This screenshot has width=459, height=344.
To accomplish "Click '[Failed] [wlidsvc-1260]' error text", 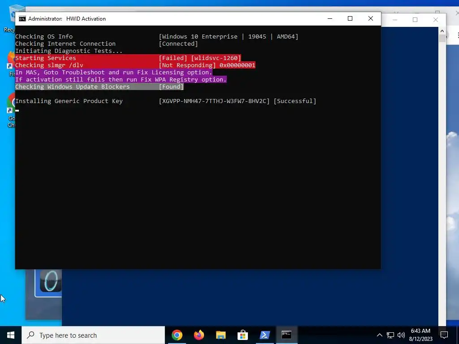I will [200, 58].
